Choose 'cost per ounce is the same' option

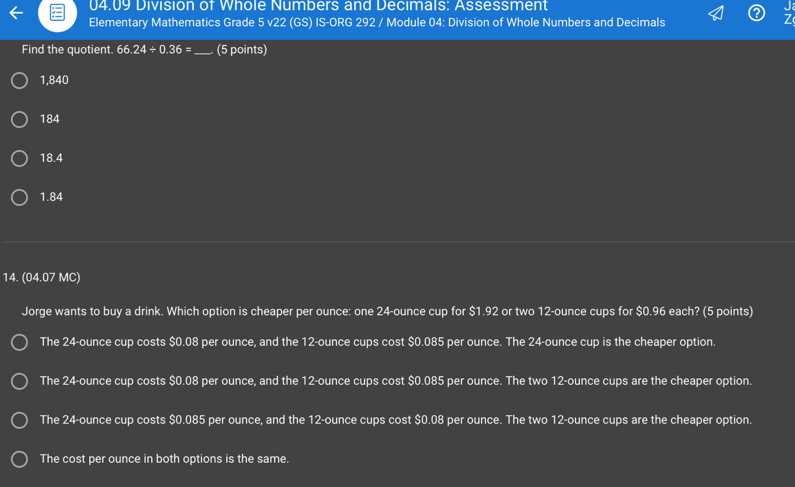[20, 459]
